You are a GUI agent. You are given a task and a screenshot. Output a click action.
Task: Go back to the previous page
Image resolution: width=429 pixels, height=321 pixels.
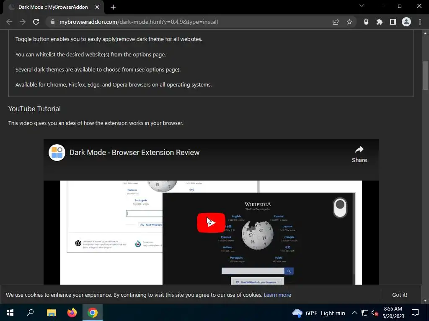click(x=9, y=22)
